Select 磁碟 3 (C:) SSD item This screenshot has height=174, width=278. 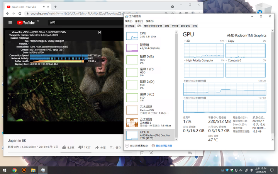pos(150,97)
